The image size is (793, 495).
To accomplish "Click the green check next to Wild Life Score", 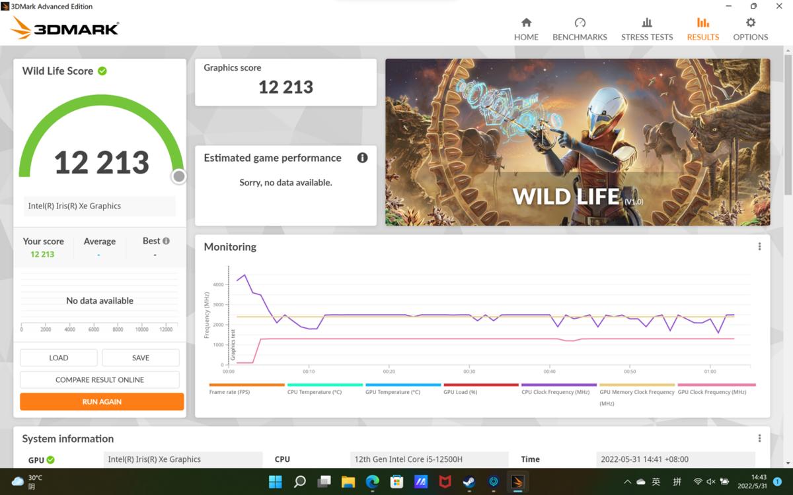I will pyautogui.click(x=102, y=71).
